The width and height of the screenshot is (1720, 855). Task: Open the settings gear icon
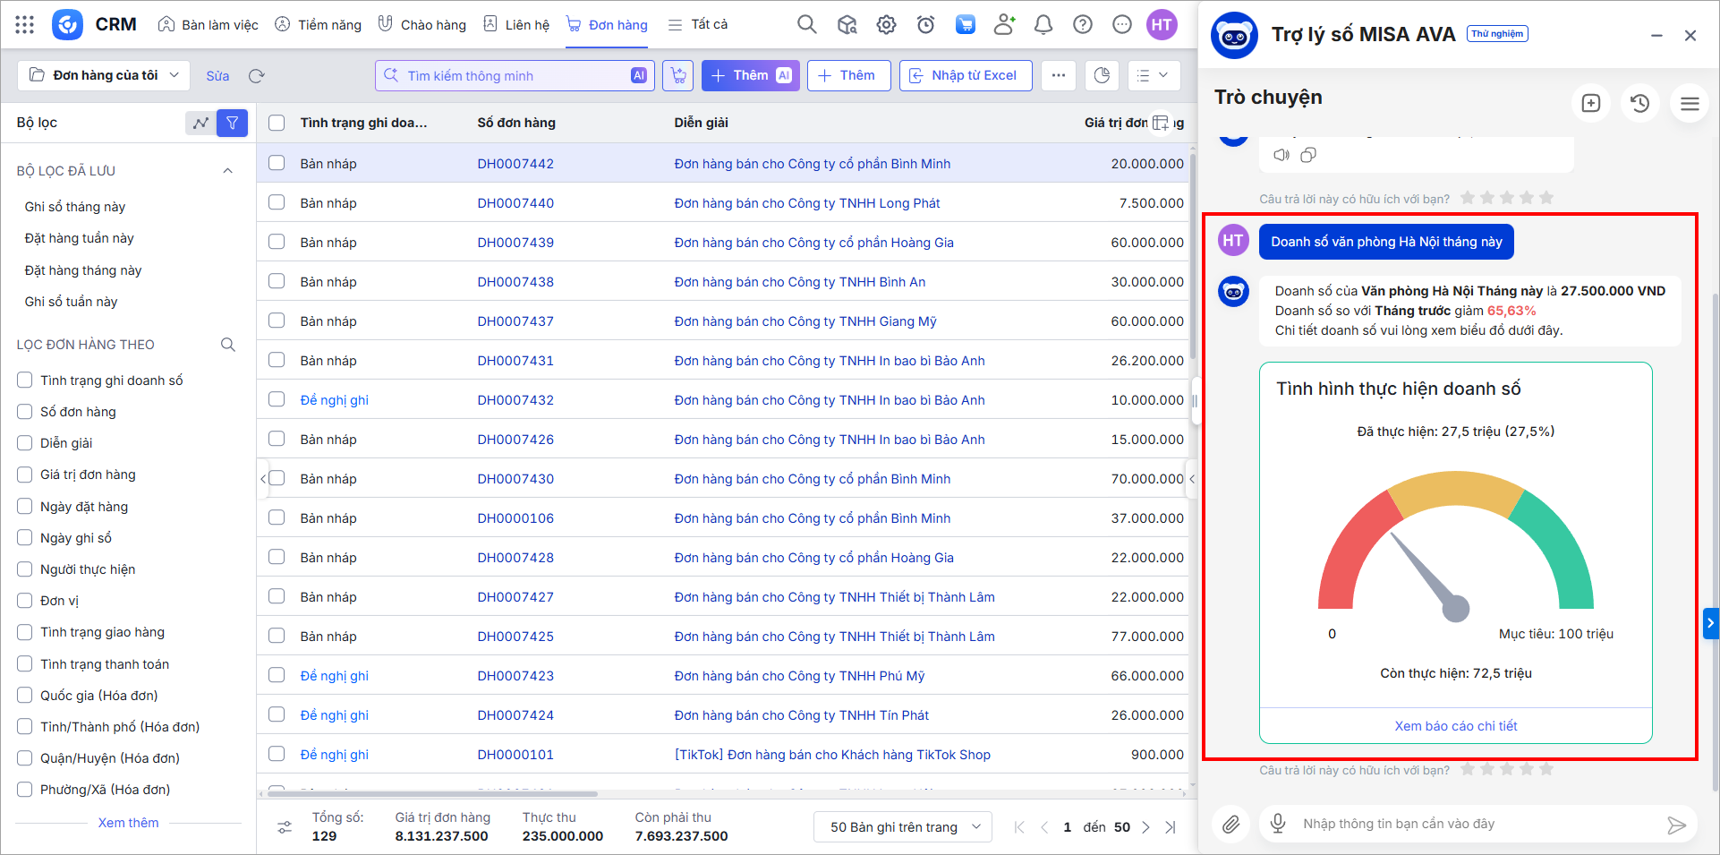point(886,25)
